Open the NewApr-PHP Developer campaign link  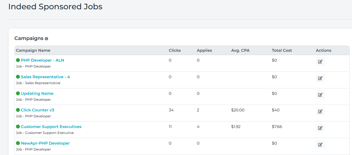45,143
